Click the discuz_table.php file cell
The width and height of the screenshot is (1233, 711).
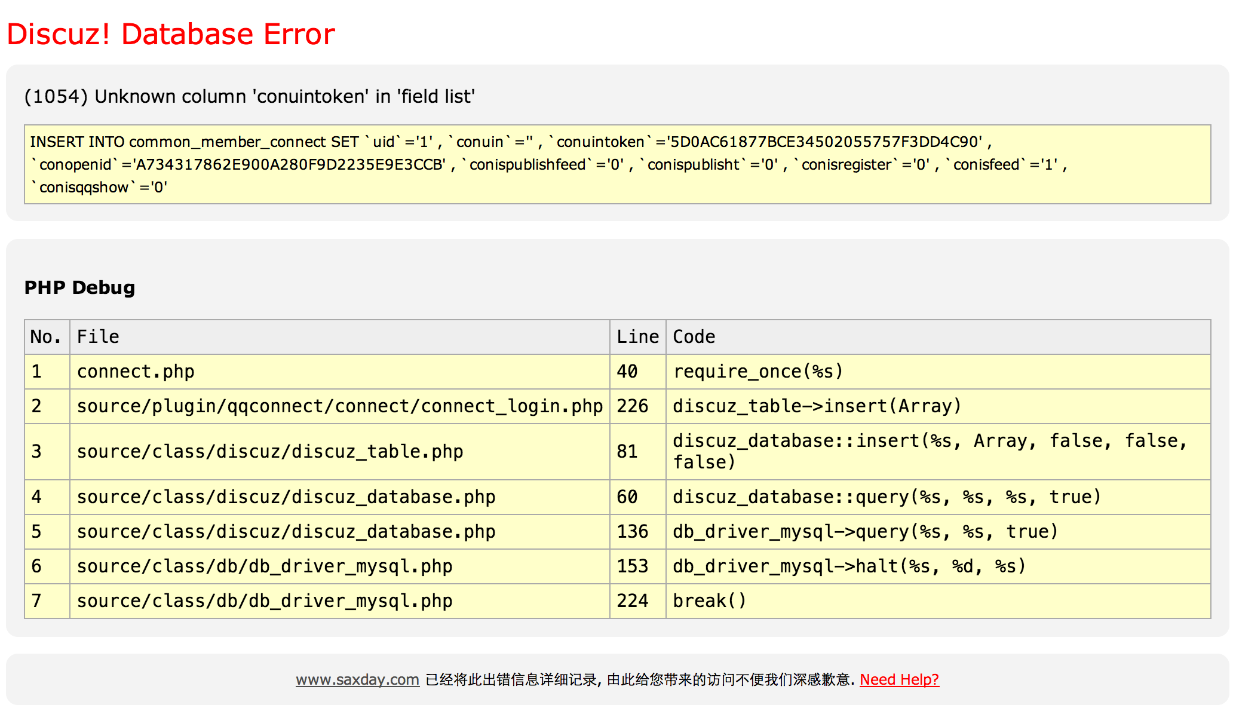pos(270,452)
